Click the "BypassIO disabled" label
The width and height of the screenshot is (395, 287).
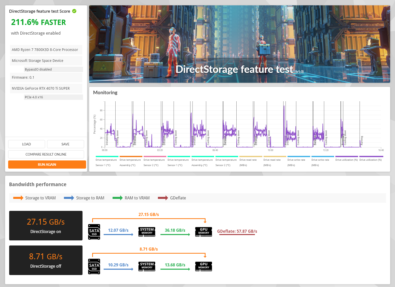coord(38,69)
